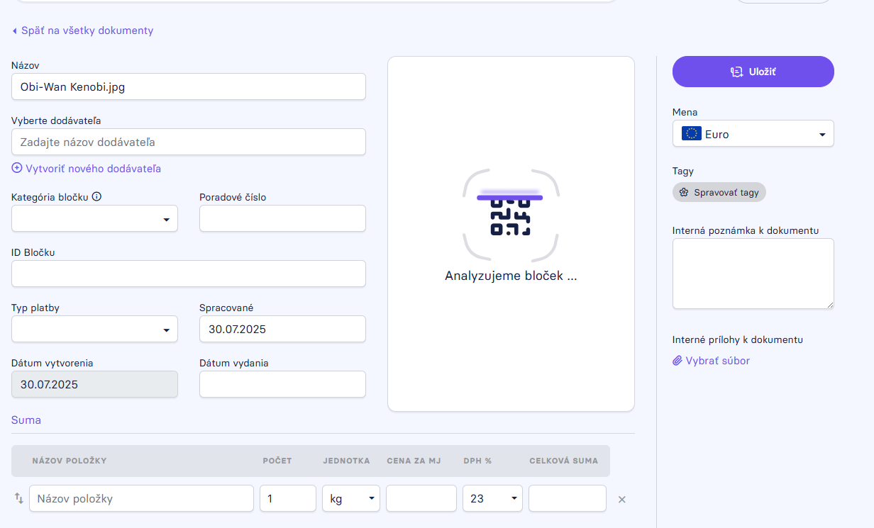Click the EU flag icon in currency field
The height and width of the screenshot is (528, 874).
click(x=692, y=134)
